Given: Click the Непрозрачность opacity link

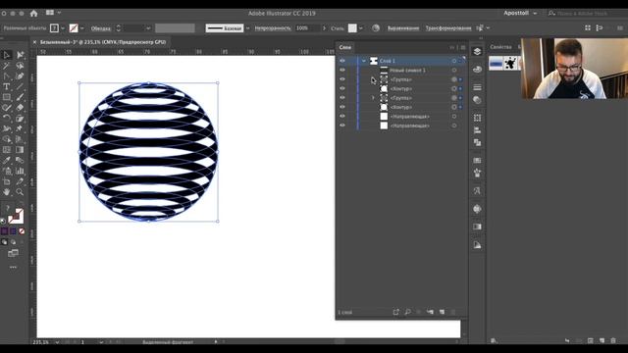Looking at the screenshot, I should pyautogui.click(x=273, y=28).
